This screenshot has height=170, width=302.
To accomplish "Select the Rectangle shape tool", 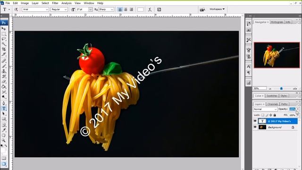I will pos(4,119).
